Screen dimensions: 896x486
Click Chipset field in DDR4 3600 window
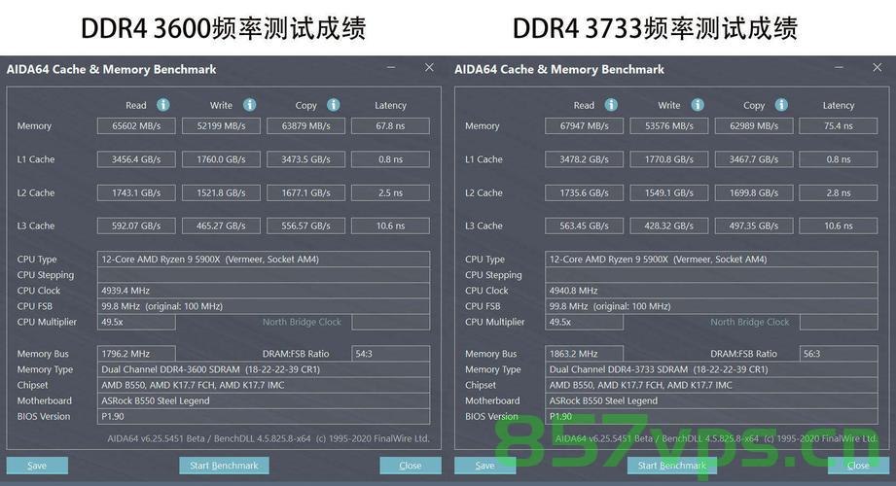[x=264, y=385]
